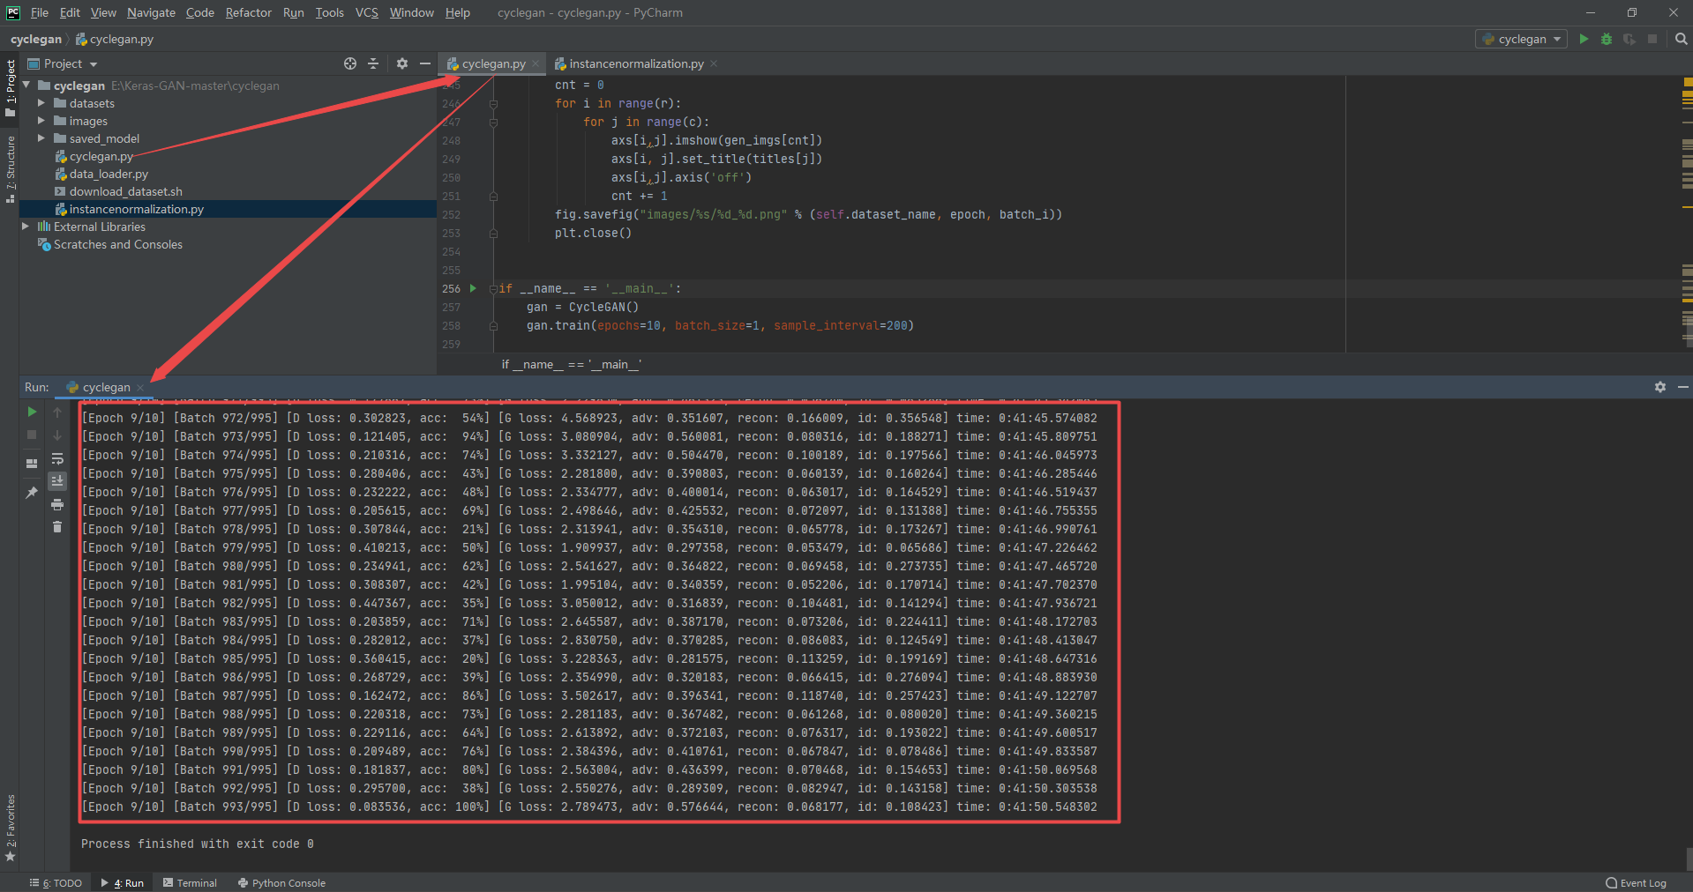The width and height of the screenshot is (1693, 892).
Task: Stop process button in Run panel
Action: (x=32, y=435)
